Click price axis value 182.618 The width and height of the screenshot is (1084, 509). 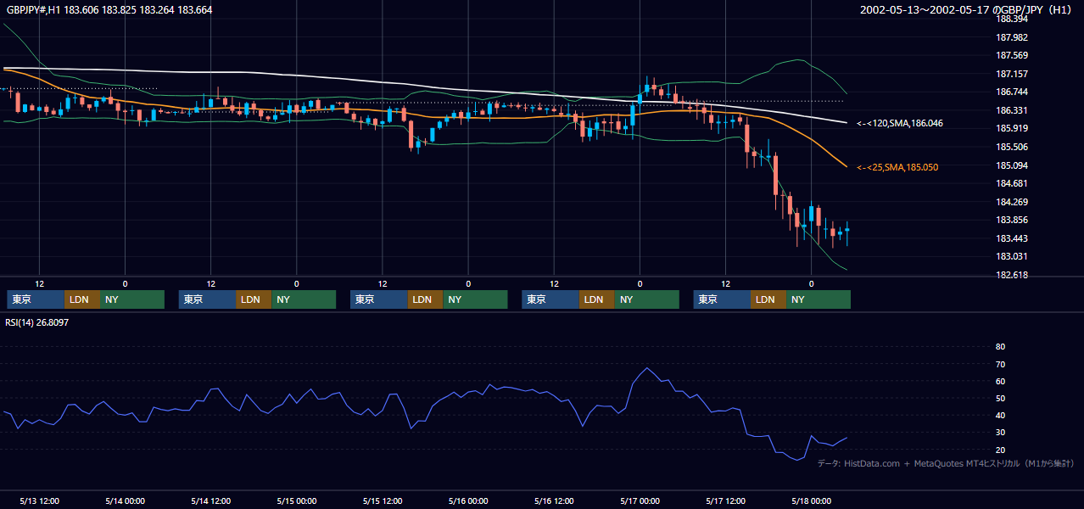(1011, 275)
